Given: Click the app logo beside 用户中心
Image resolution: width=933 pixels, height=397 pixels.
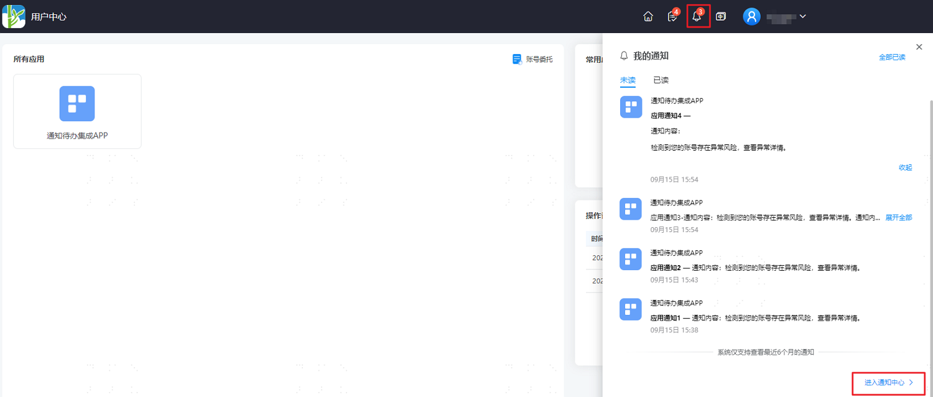Looking at the screenshot, I should click(14, 17).
